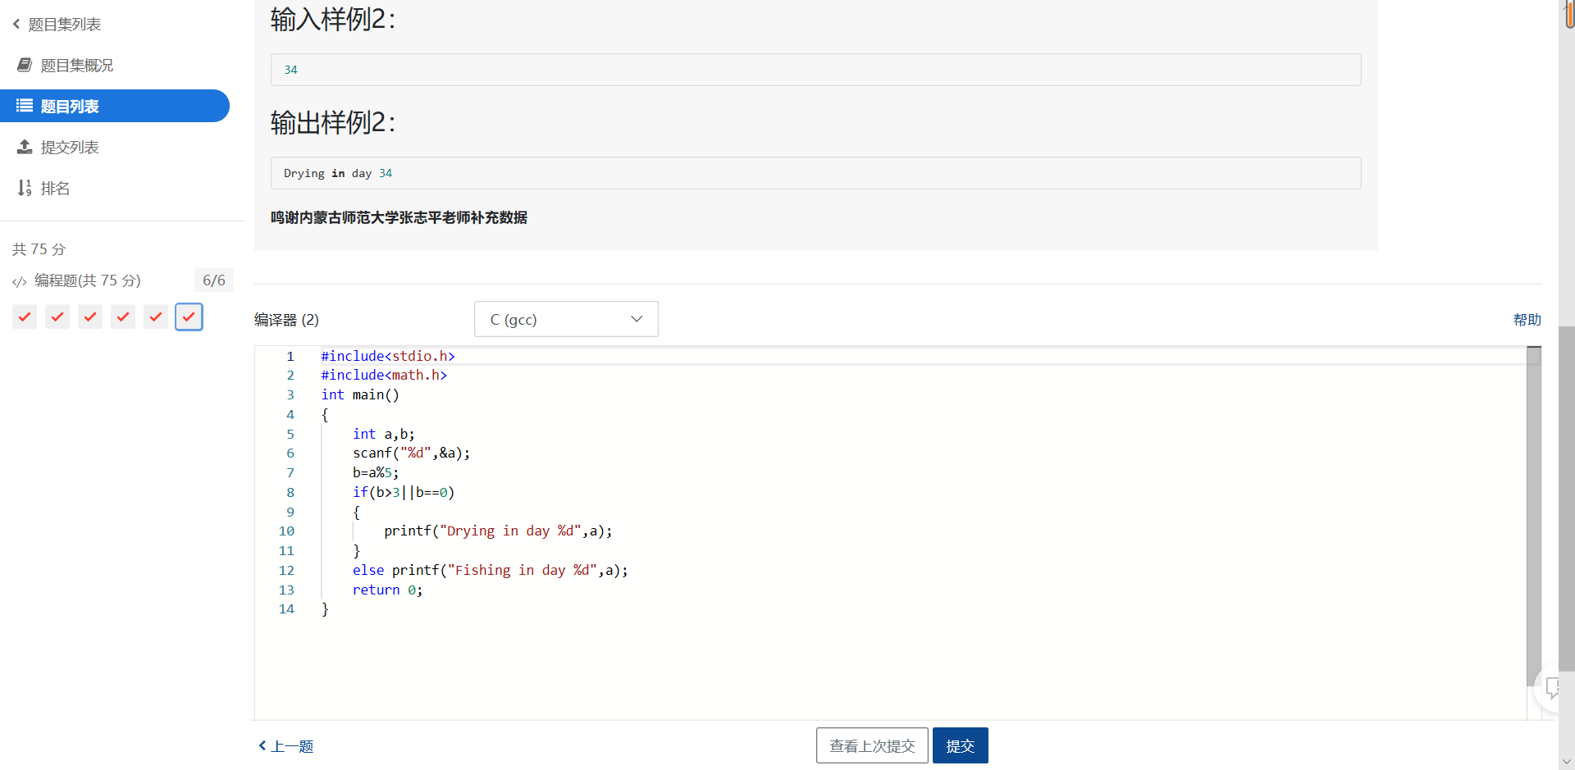Screen dimensions: 1575x770
Task: Click the ranking sort icon beside 排名
Action: [x=25, y=188]
